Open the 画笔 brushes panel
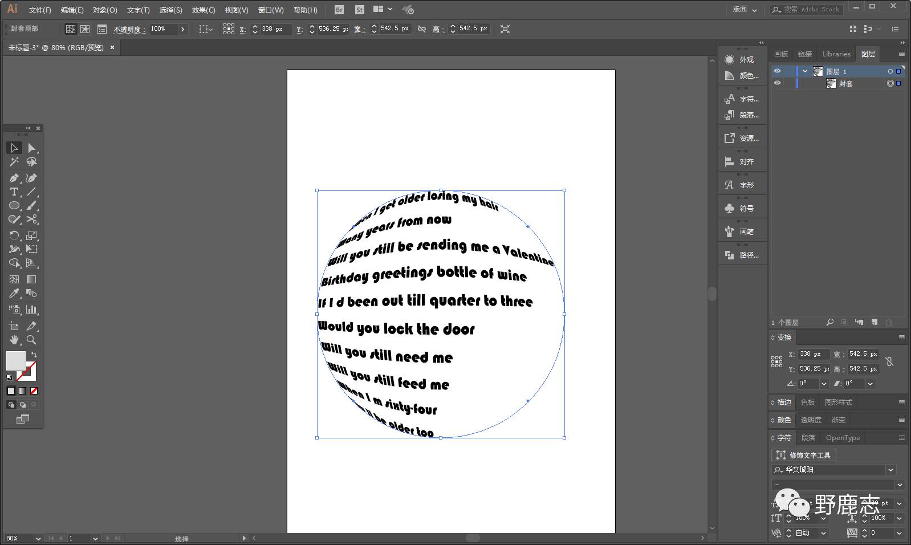The width and height of the screenshot is (911, 545). 742,231
